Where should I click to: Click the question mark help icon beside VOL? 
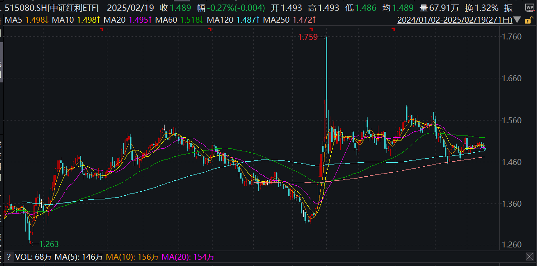click(x=9, y=257)
